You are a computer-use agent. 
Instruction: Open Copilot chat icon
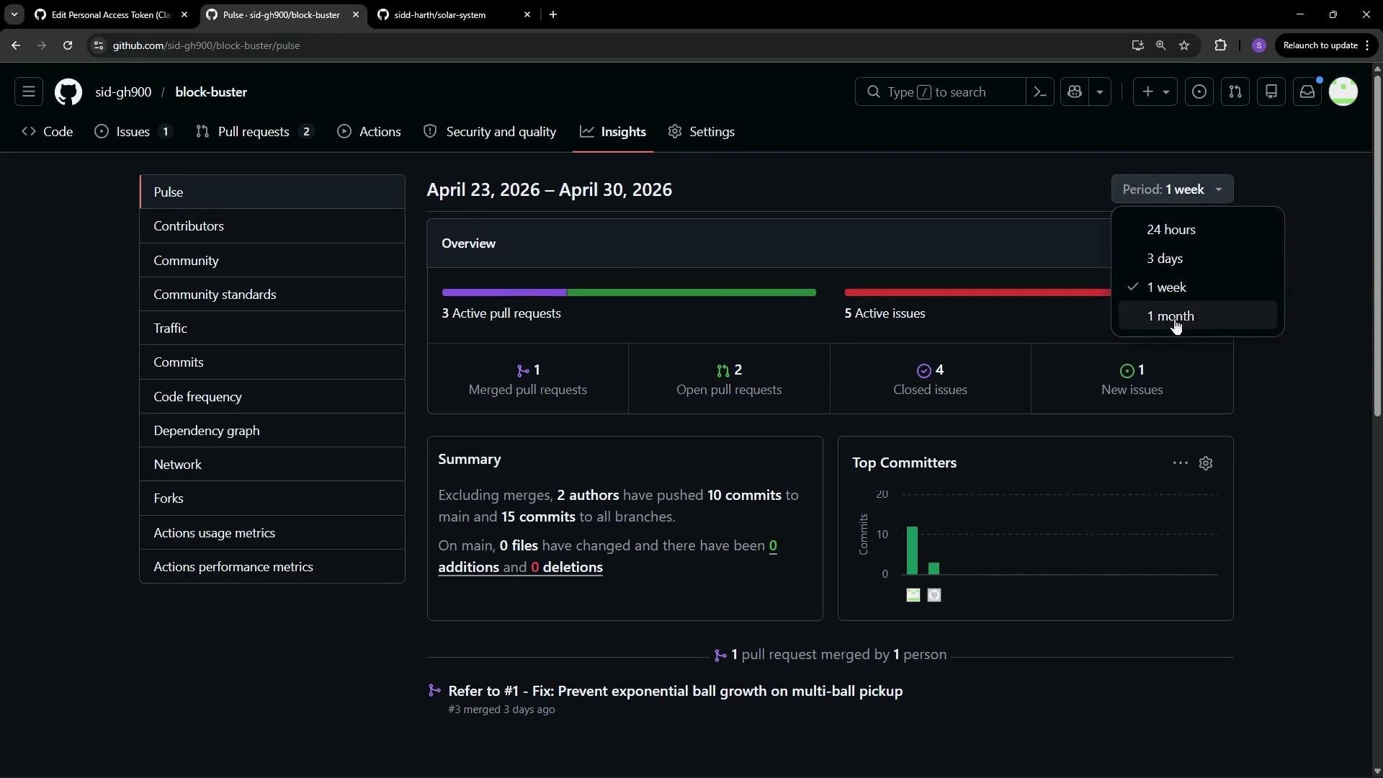(x=1075, y=92)
